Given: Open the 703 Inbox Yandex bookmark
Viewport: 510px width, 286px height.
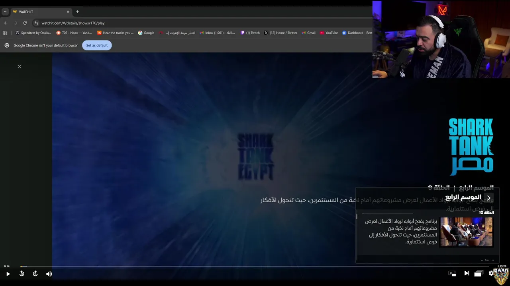Looking at the screenshot, I should [x=74, y=33].
